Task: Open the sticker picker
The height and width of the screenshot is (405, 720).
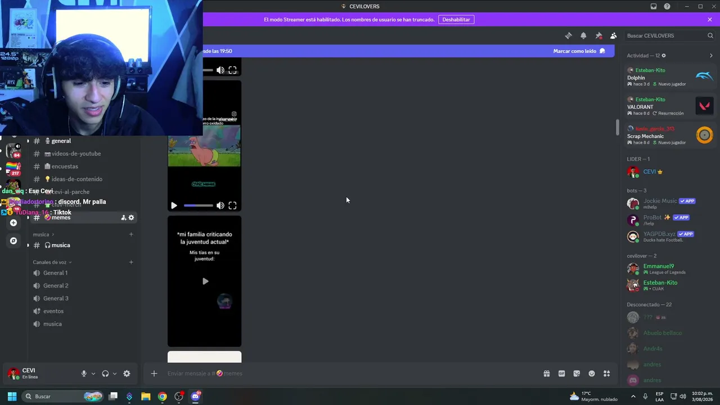Action: click(x=577, y=373)
